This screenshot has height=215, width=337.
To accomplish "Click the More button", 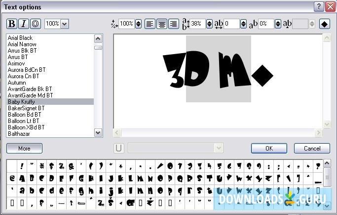I will click(24, 148).
